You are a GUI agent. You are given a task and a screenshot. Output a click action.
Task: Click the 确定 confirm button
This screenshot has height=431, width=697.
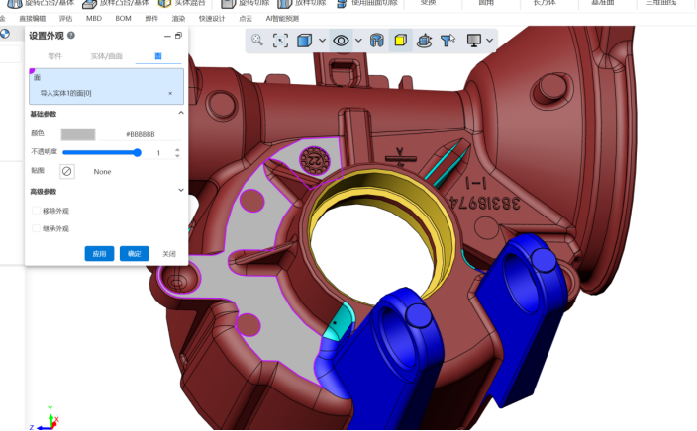(x=135, y=253)
